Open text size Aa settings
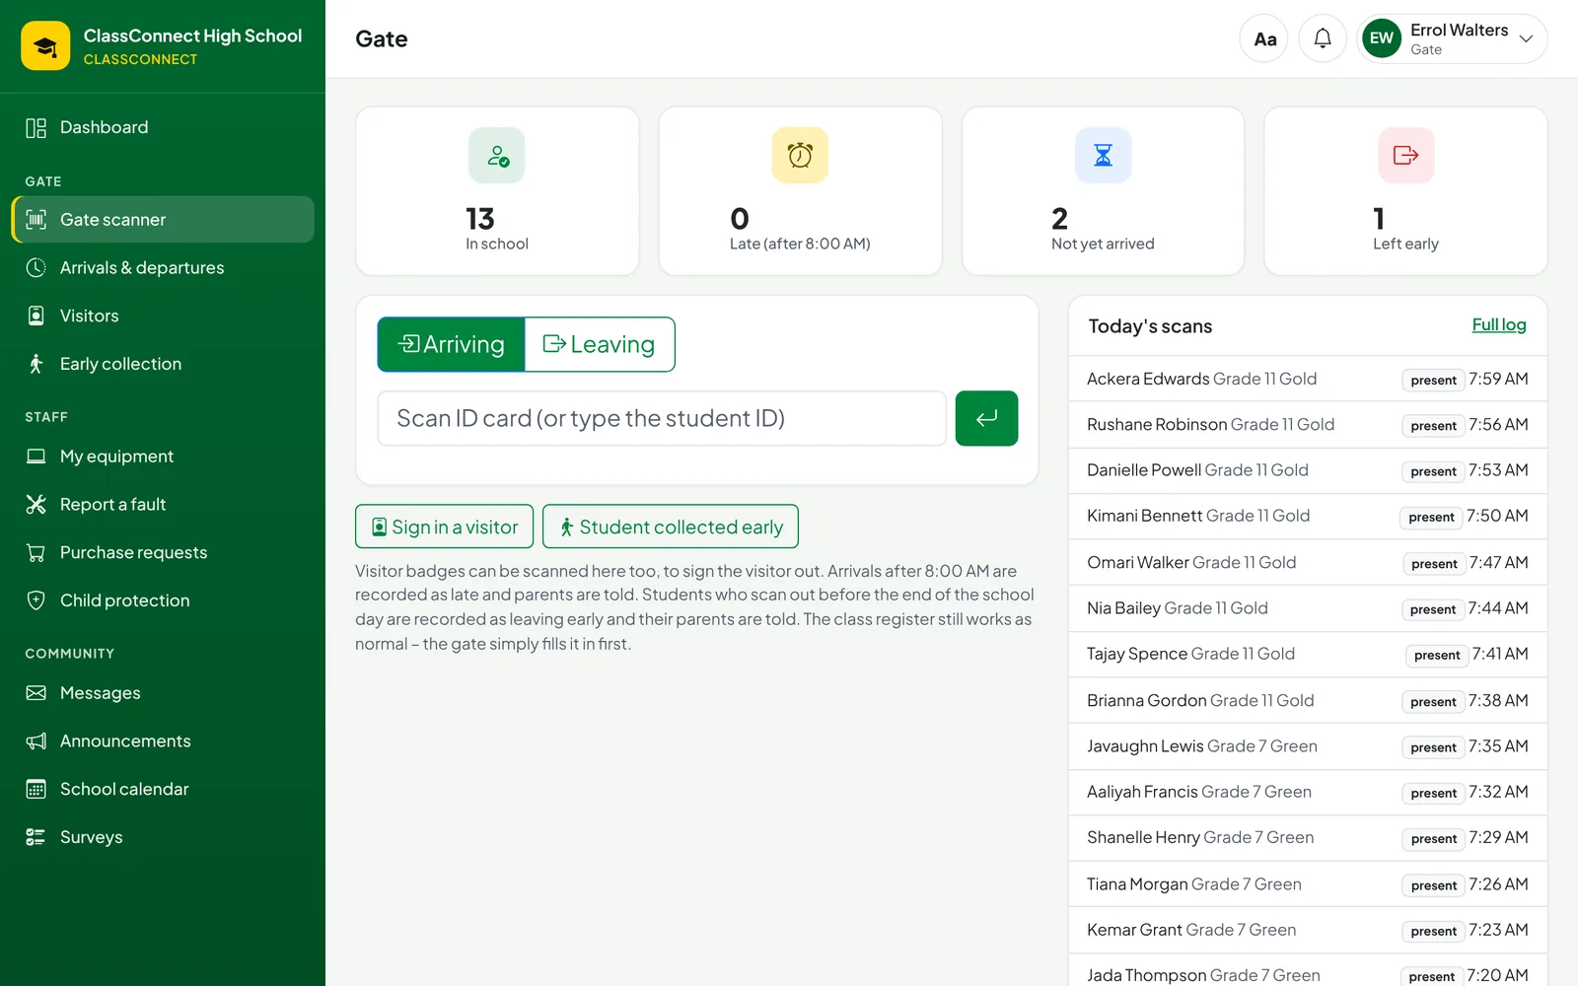 coord(1264,38)
